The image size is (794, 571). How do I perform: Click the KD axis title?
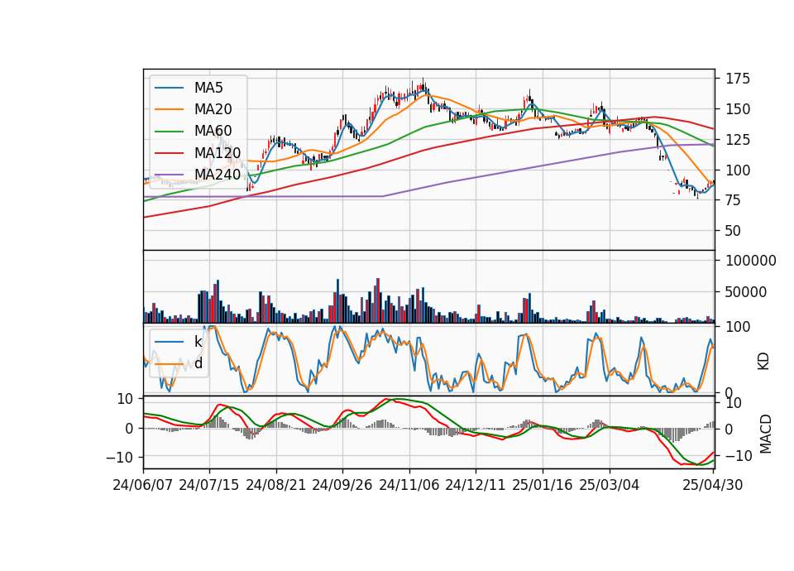763,362
